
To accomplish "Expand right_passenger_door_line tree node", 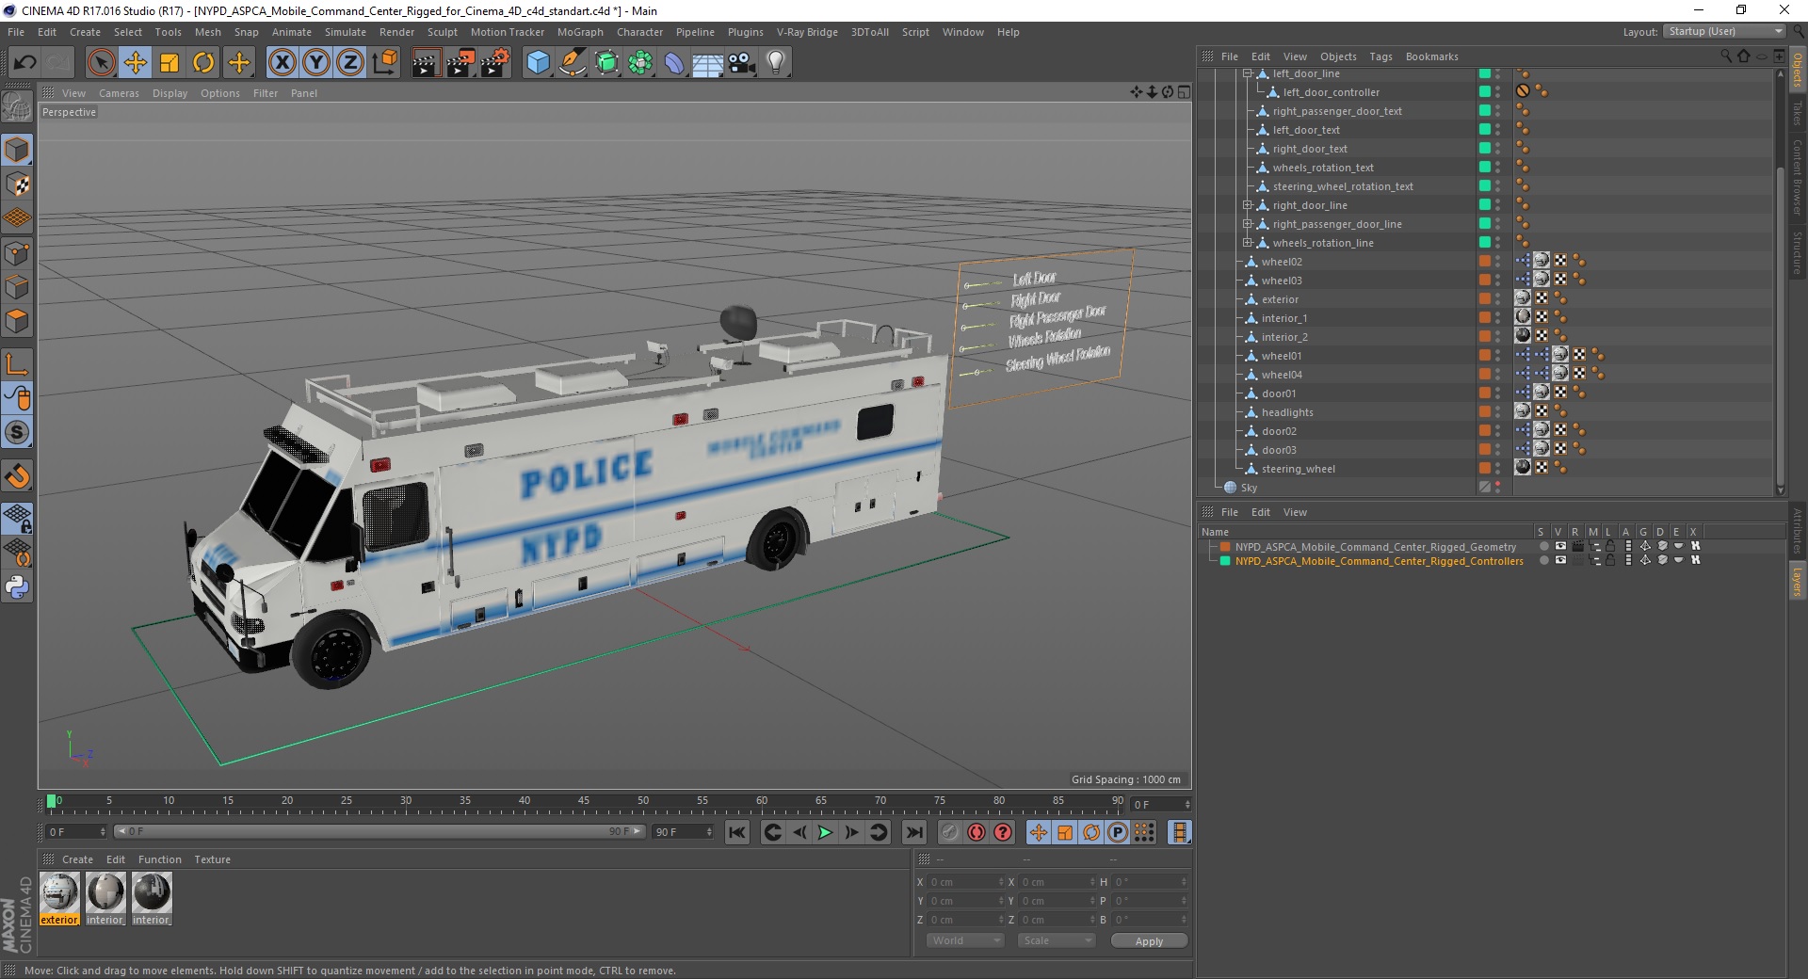I will [x=1247, y=224].
